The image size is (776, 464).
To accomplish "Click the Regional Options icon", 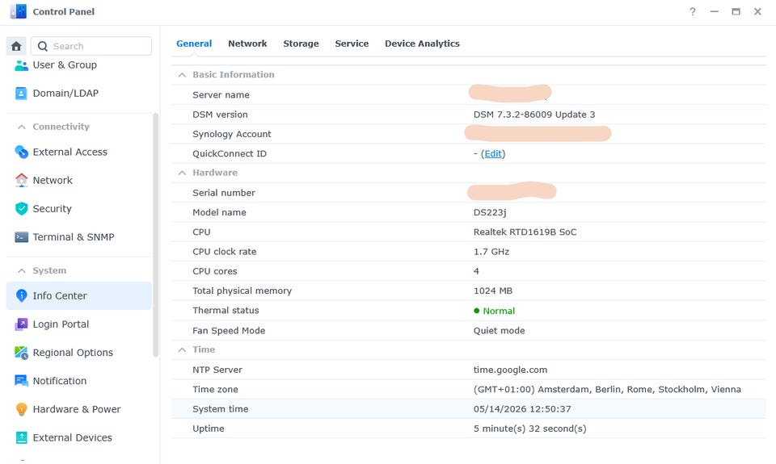I will click(21, 353).
